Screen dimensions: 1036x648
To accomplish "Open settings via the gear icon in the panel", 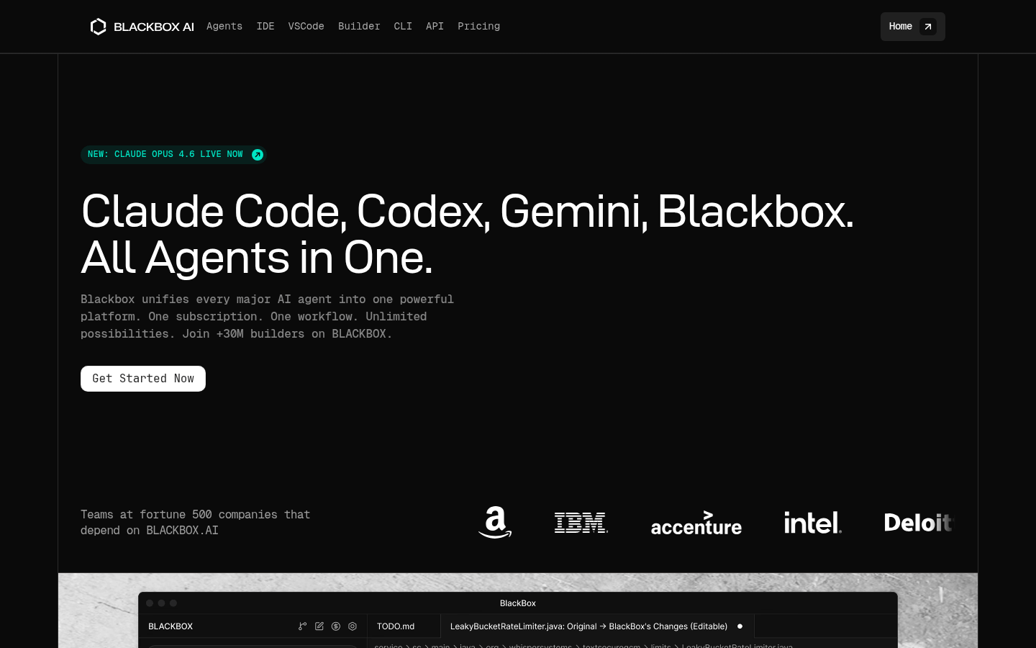I will [x=353, y=626].
